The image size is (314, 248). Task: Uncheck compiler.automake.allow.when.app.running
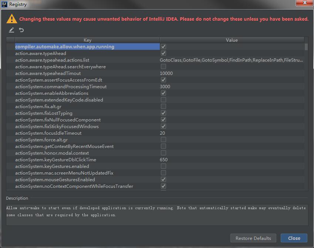[x=163, y=46]
